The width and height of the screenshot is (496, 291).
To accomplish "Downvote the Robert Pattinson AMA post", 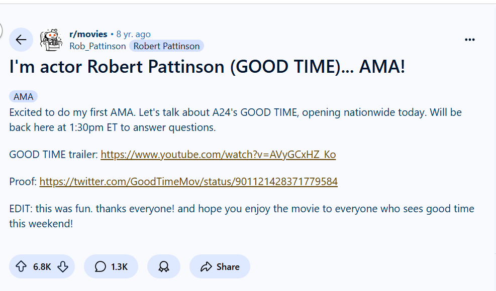I will point(63,266).
